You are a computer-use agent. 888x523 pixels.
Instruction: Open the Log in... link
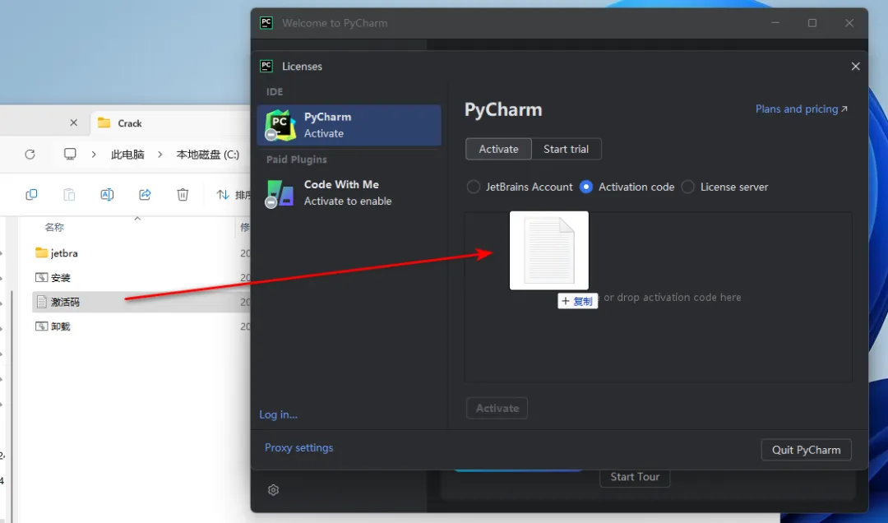[278, 414]
